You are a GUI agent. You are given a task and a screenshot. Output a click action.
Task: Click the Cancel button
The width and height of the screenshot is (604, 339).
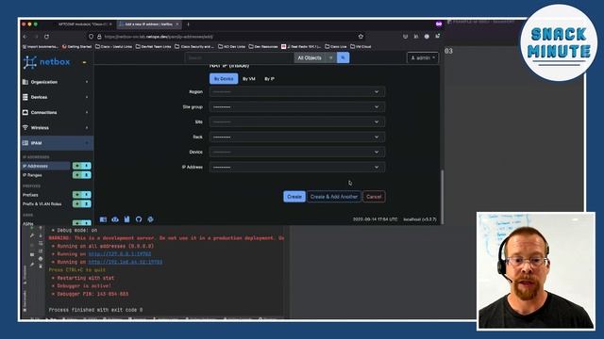click(374, 197)
